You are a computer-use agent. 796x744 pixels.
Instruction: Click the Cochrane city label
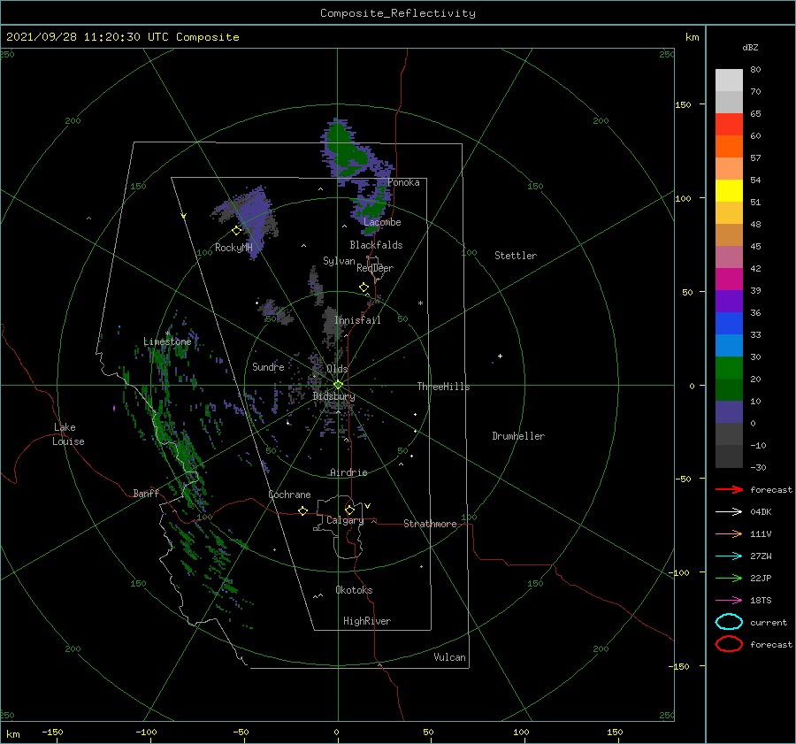(289, 495)
